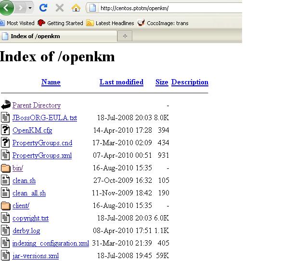This screenshot has width=308, height=261.
Task: Open the client/ directory link
Action: [21, 206]
